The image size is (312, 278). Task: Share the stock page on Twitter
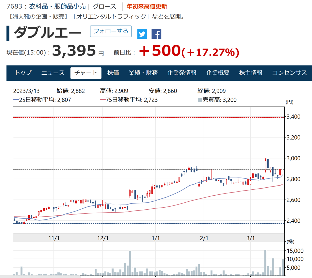tap(142, 34)
